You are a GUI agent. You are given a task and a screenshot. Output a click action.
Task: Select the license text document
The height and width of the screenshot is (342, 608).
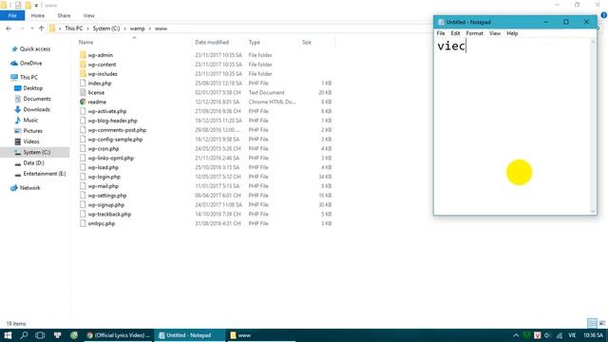point(96,93)
